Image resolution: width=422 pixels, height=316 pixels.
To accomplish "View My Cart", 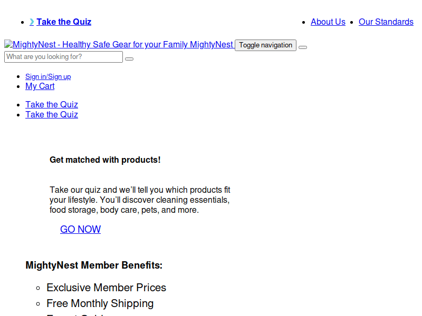I will (x=40, y=86).
